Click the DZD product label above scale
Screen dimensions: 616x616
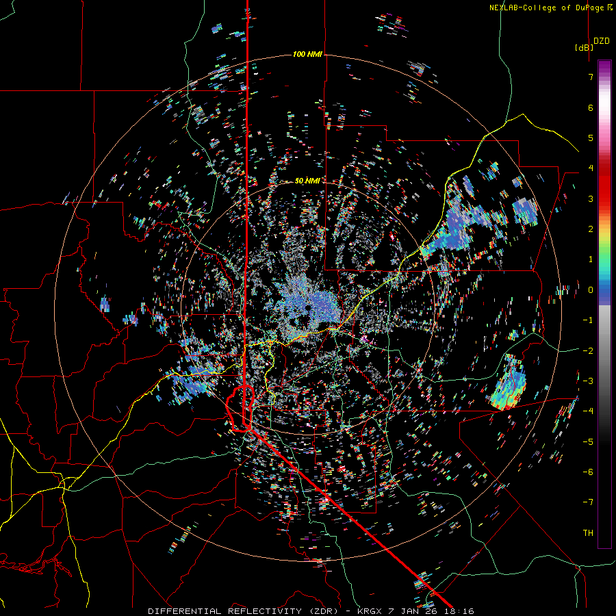(602, 41)
